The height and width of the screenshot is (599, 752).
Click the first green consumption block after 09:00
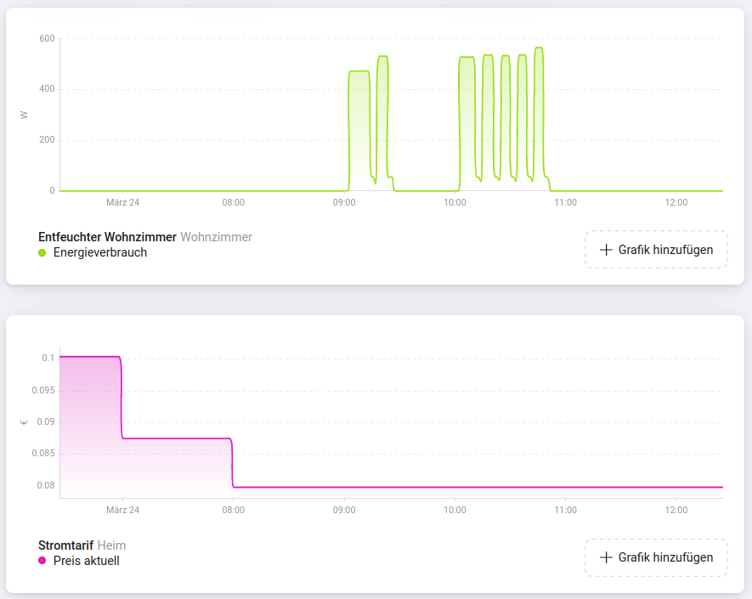pyautogui.click(x=359, y=131)
